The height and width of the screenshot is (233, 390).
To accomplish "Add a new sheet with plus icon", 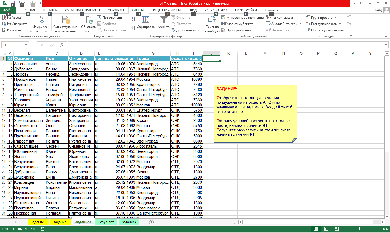I will coord(151,222).
